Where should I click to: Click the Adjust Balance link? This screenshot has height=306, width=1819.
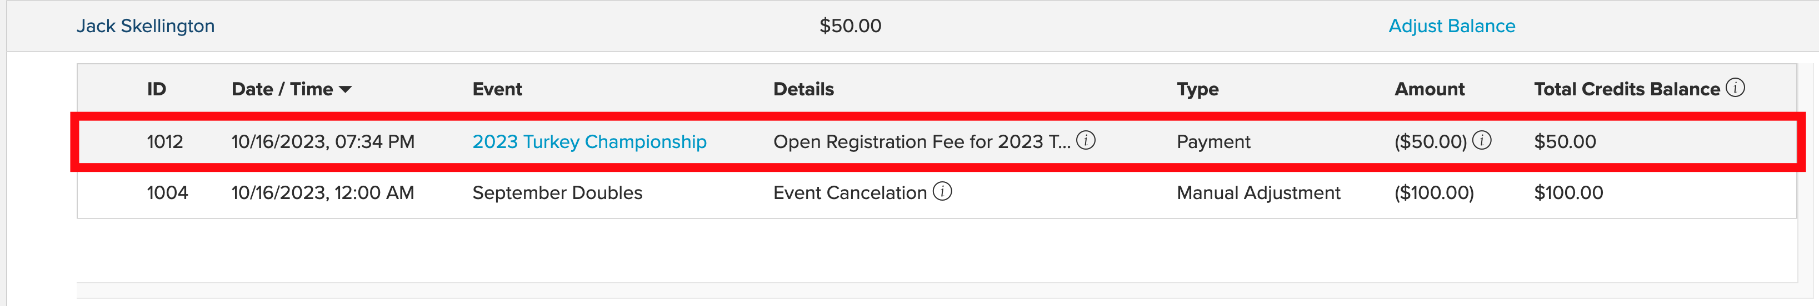click(x=1452, y=26)
